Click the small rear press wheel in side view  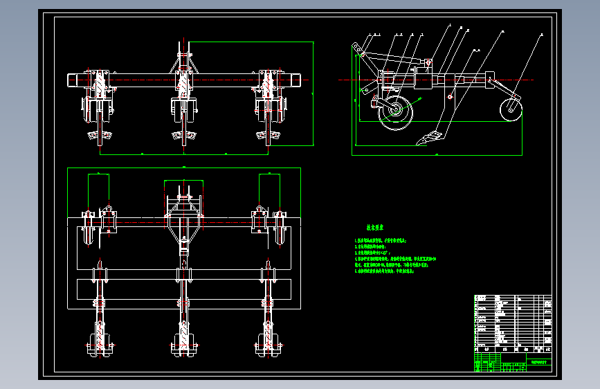tap(511, 109)
